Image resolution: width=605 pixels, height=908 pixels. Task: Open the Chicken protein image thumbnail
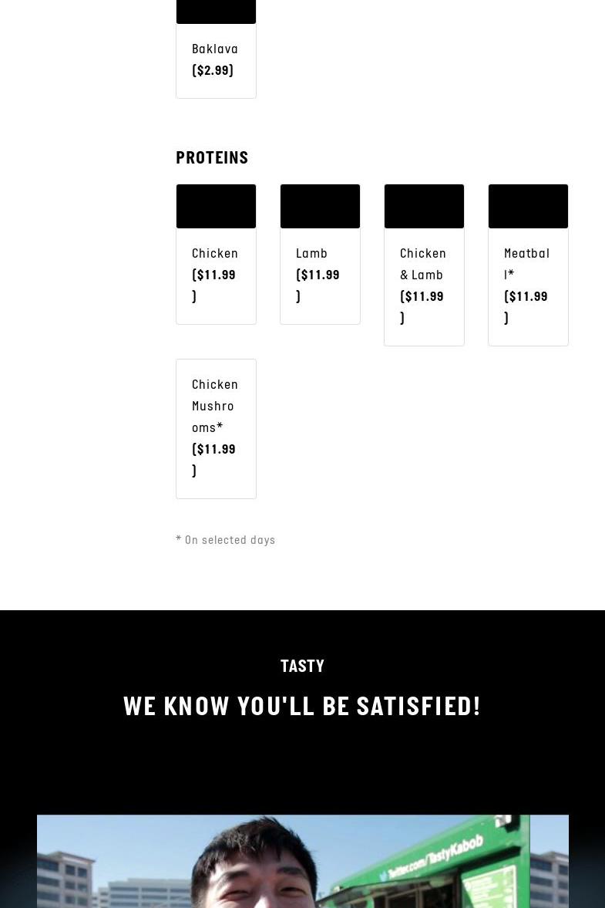(x=216, y=206)
